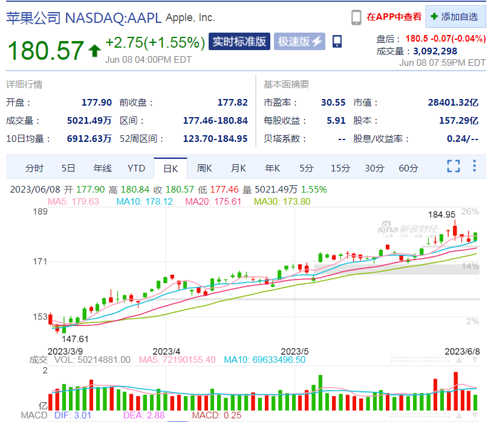The width and height of the screenshot is (488, 422).
Task: Click the down triangle in the MACD panel header
Action: 475,415
